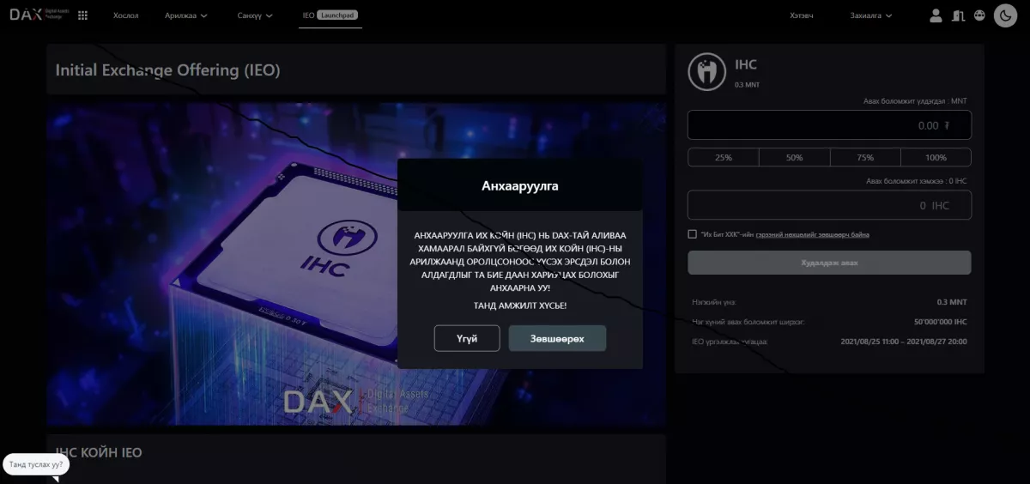
Task: Toggle dark mode moon button
Action: pos(1005,15)
